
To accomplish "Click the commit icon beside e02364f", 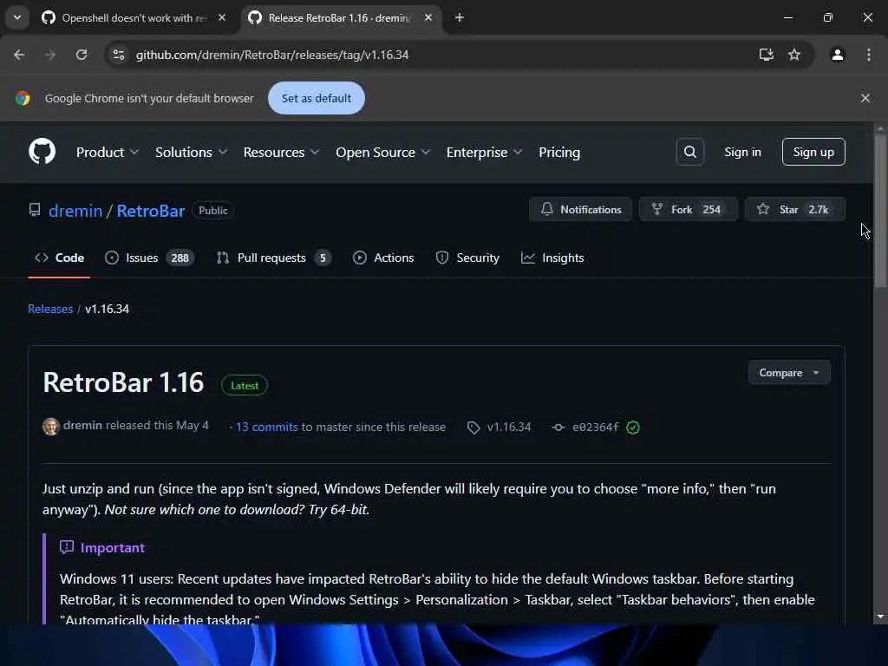I will pos(558,428).
